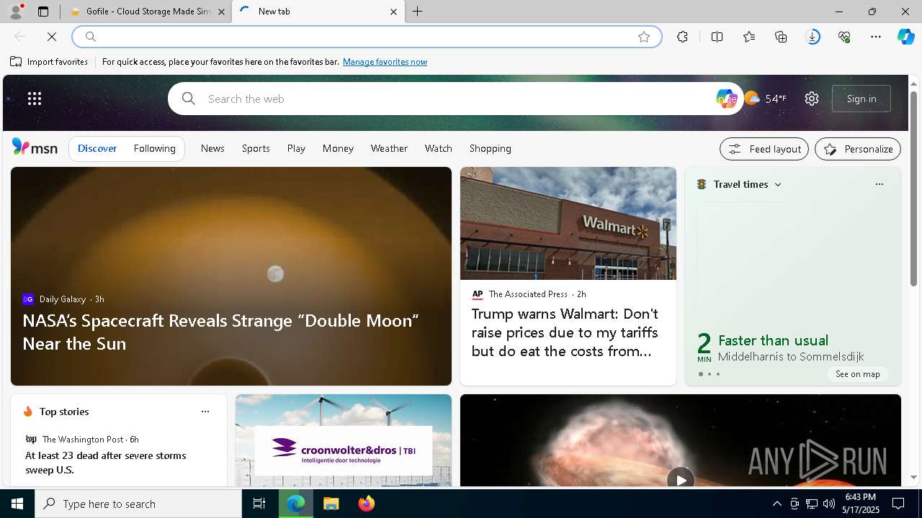Open the News section
922x518 pixels.
[x=212, y=148]
